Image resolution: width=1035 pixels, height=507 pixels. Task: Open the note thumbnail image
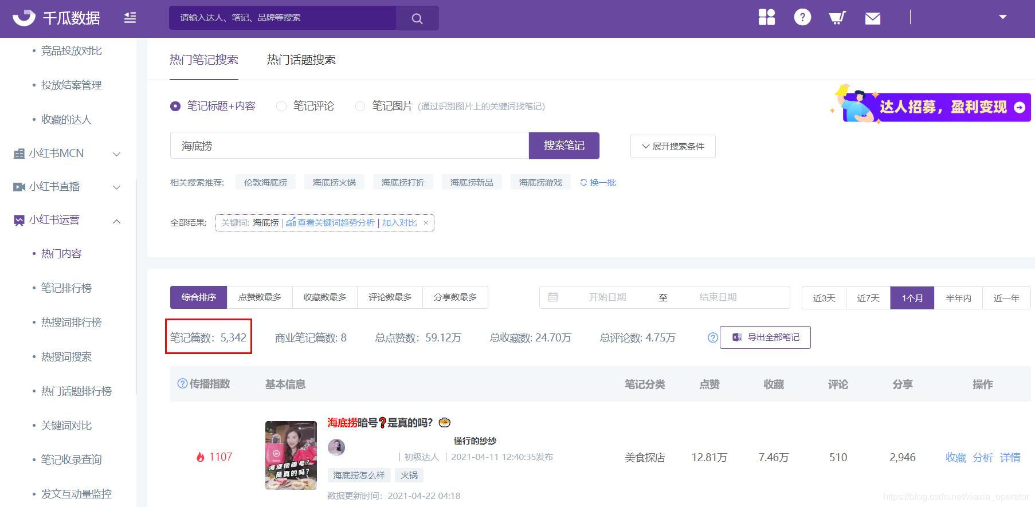click(291, 455)
